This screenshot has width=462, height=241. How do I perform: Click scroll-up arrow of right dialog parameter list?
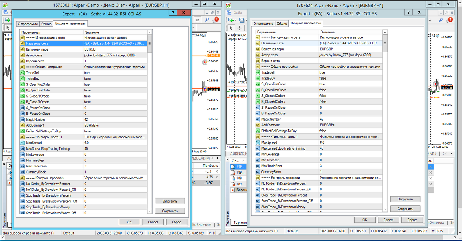point(385,32)
